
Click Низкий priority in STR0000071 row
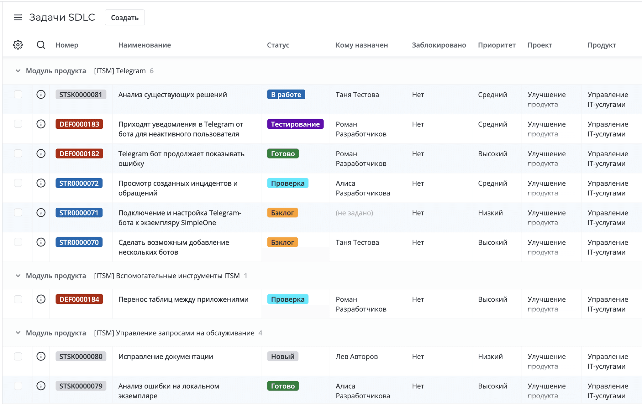490,213
